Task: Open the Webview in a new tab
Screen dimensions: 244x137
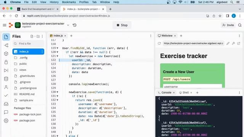Action: point(239,43)
